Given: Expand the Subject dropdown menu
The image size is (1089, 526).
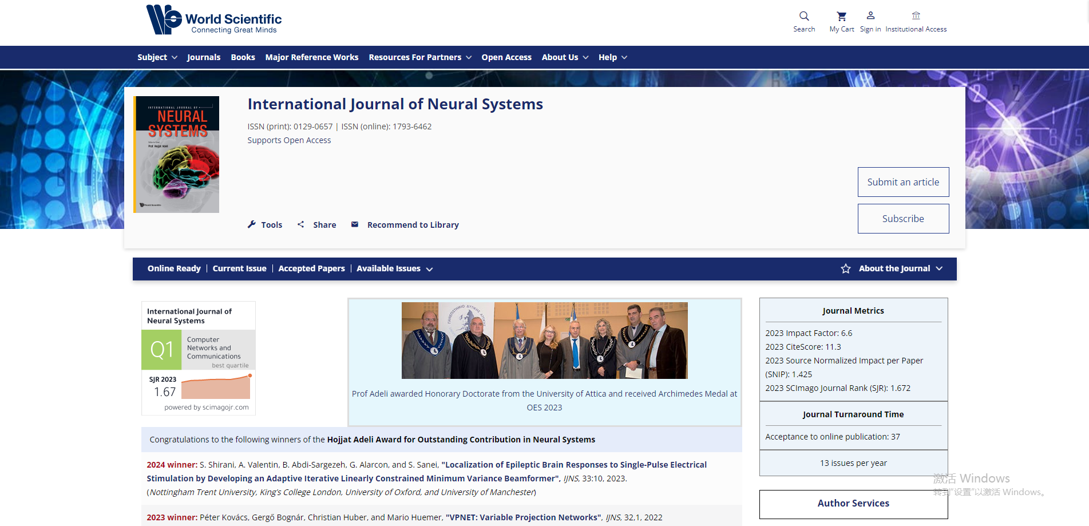Looking at the screenshot, I should pyautogui.click(x=157, y=57).
